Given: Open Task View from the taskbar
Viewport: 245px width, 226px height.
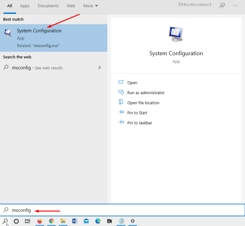Looking at the screenshot, I should pyautogui.click(x=27, y=221).
